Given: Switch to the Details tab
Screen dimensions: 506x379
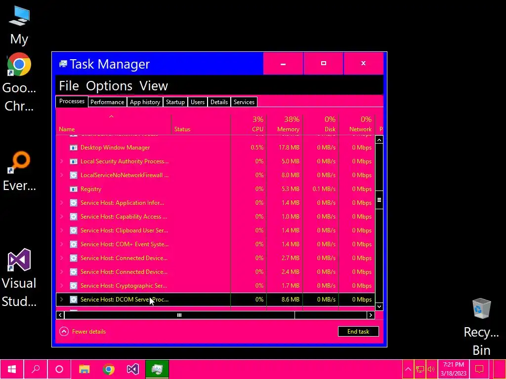Looking at the screenshot, I should (219, 102).
